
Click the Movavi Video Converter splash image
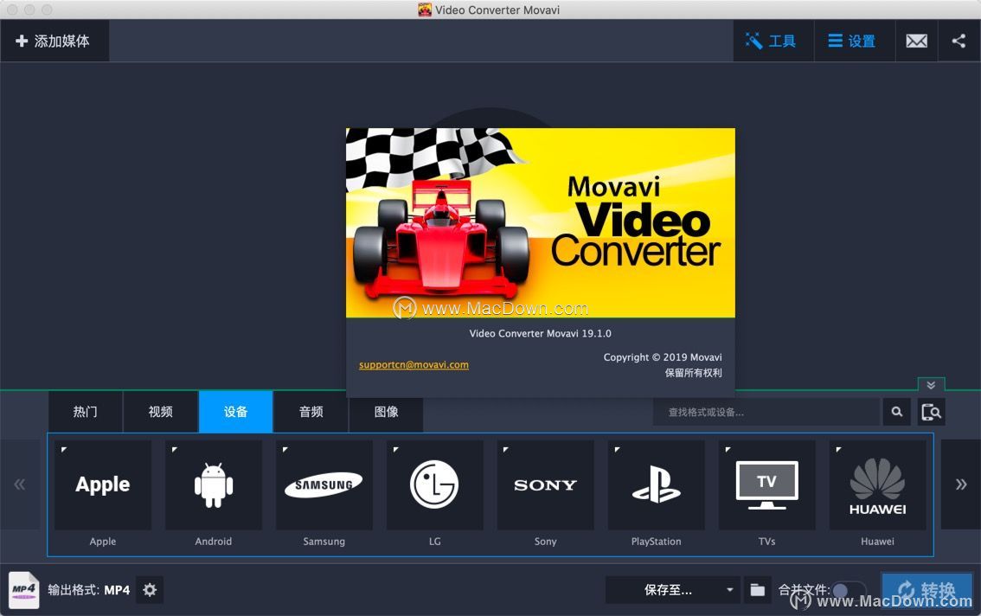coord(541,222)
